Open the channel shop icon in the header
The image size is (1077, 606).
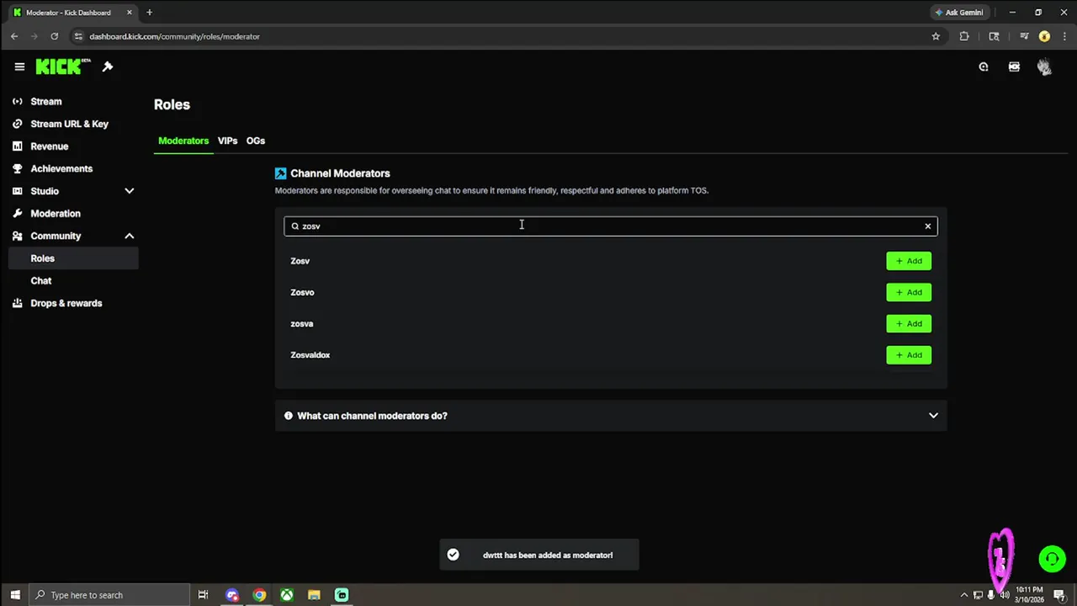(1014, 67)
